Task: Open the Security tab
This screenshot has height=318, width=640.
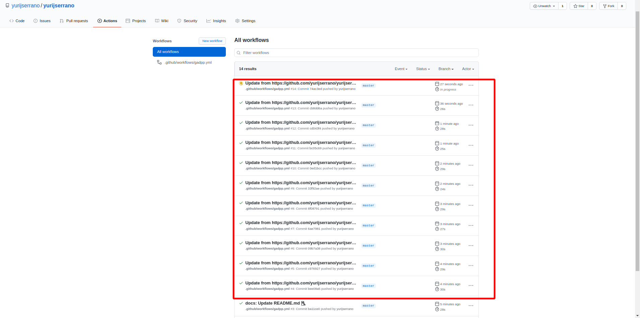Action: 187,21
